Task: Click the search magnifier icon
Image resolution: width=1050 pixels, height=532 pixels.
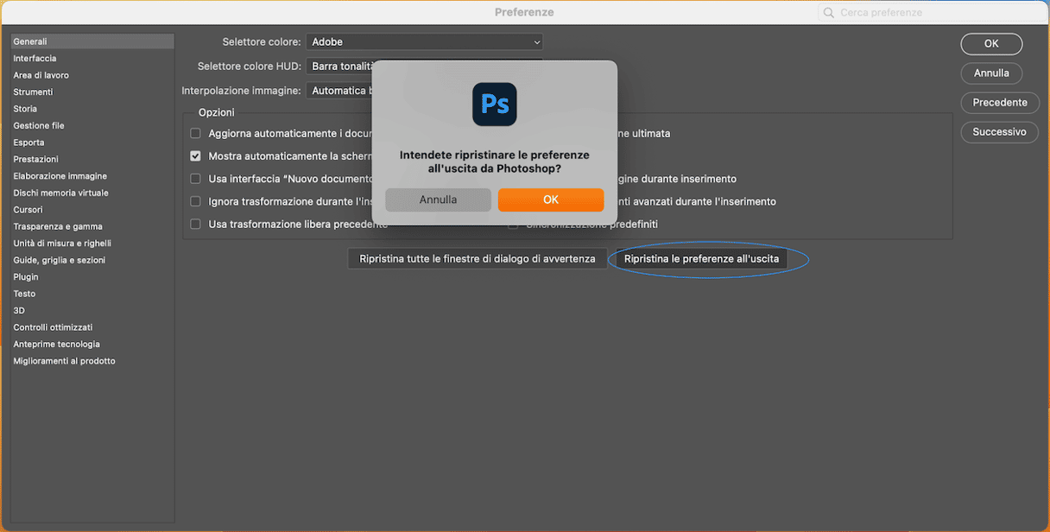Action: pyautogui.click(x=829, y=13)
